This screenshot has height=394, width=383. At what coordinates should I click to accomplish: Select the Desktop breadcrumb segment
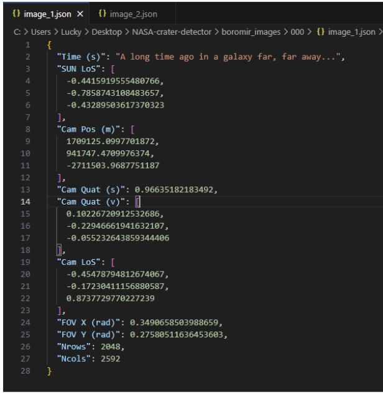[106, 32]
